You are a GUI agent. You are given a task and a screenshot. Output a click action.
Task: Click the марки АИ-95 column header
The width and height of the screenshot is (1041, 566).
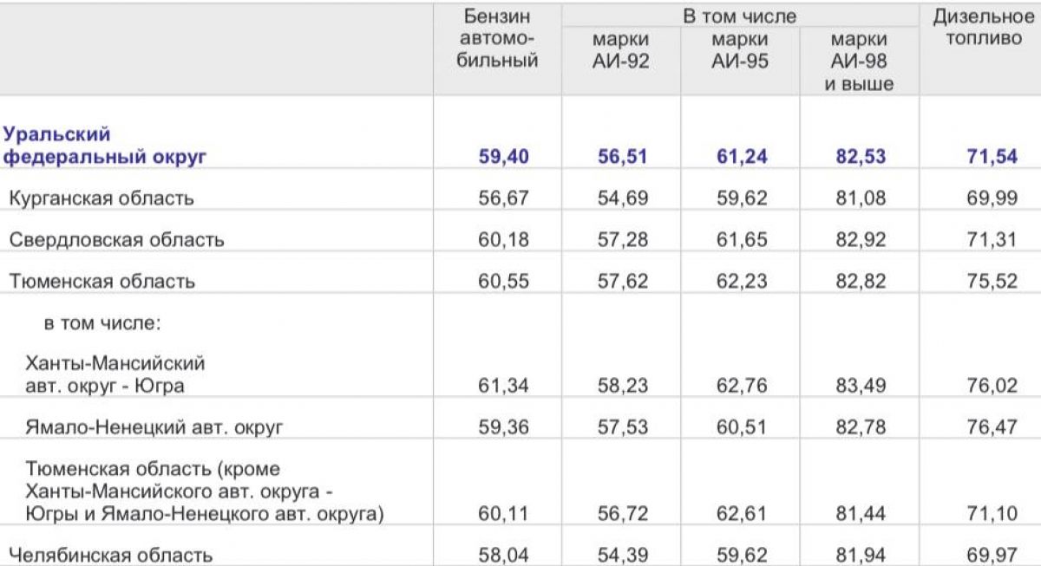click(740, 50)
